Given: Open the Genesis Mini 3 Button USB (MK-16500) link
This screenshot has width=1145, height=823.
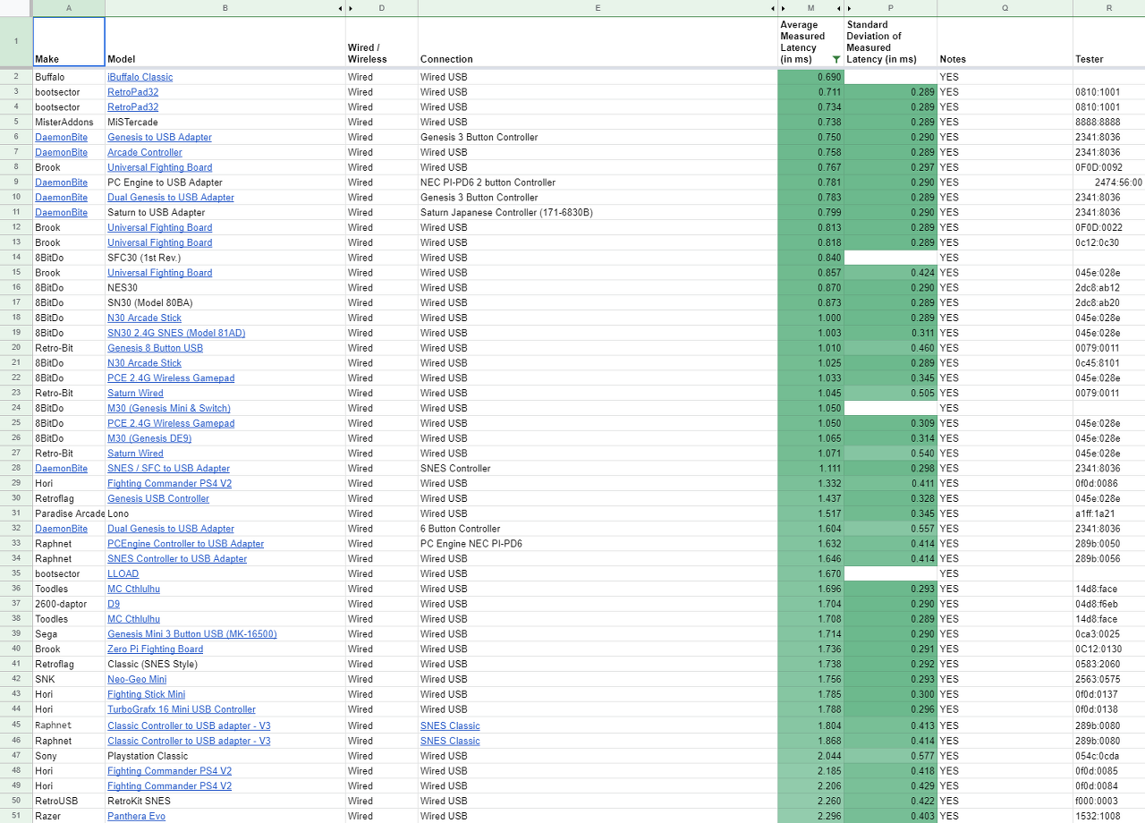Looking at the screenshot, I should point(192,634).
